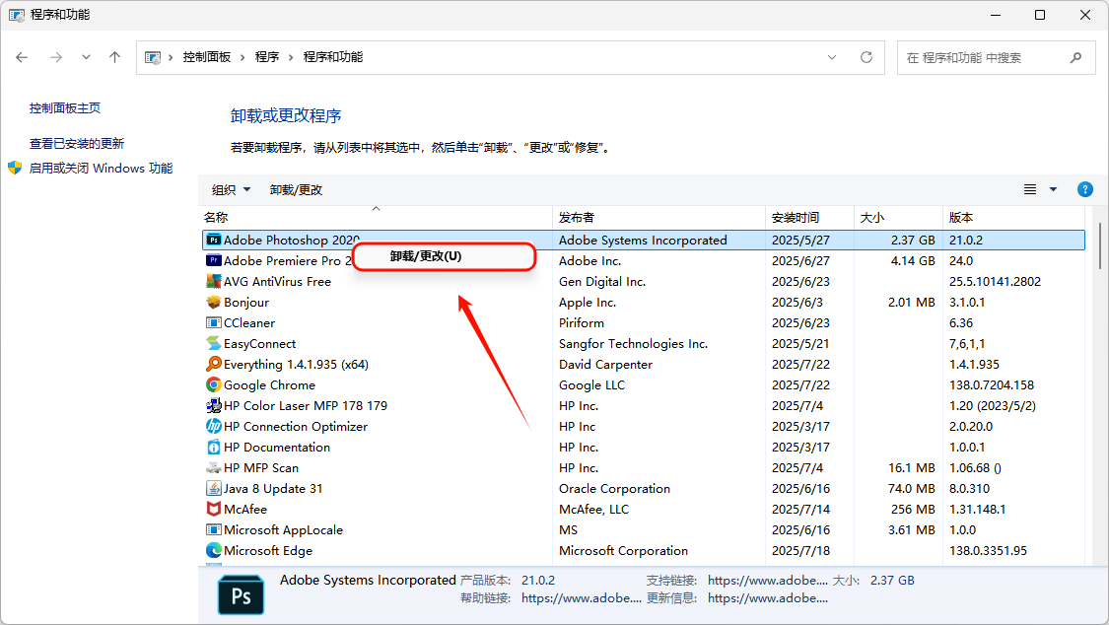Click size 4.14 GB cell
Screen dimensions: 1109x625
913,261
